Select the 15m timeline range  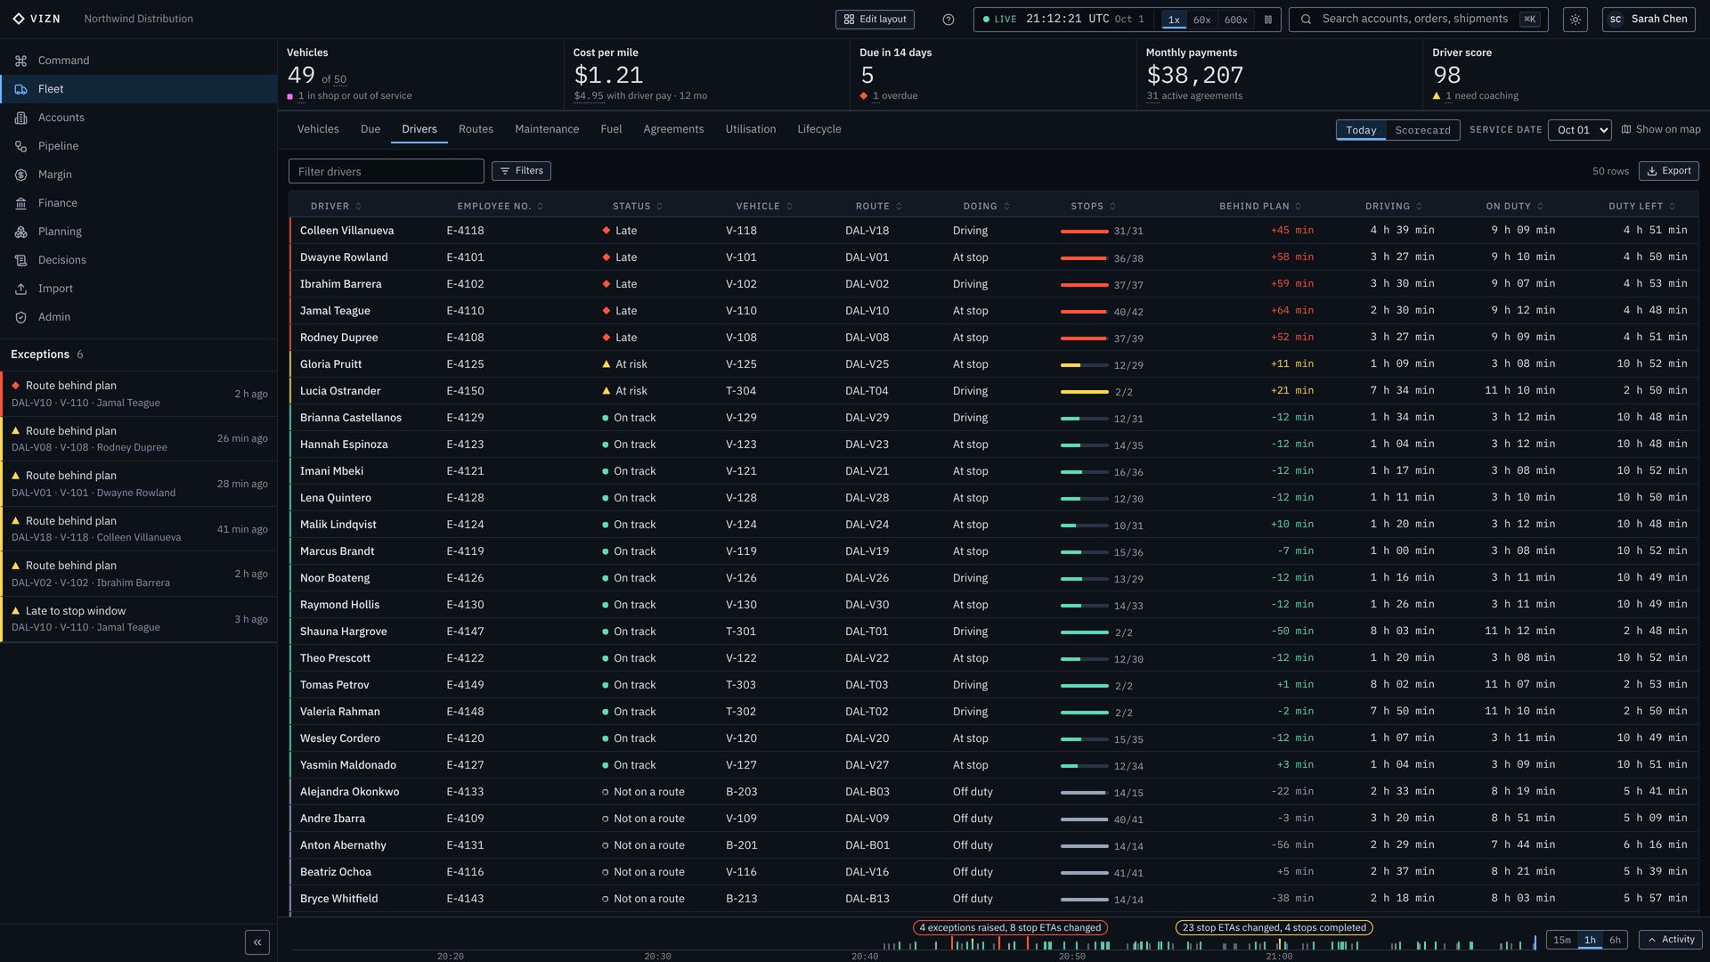pos(1562,940)
